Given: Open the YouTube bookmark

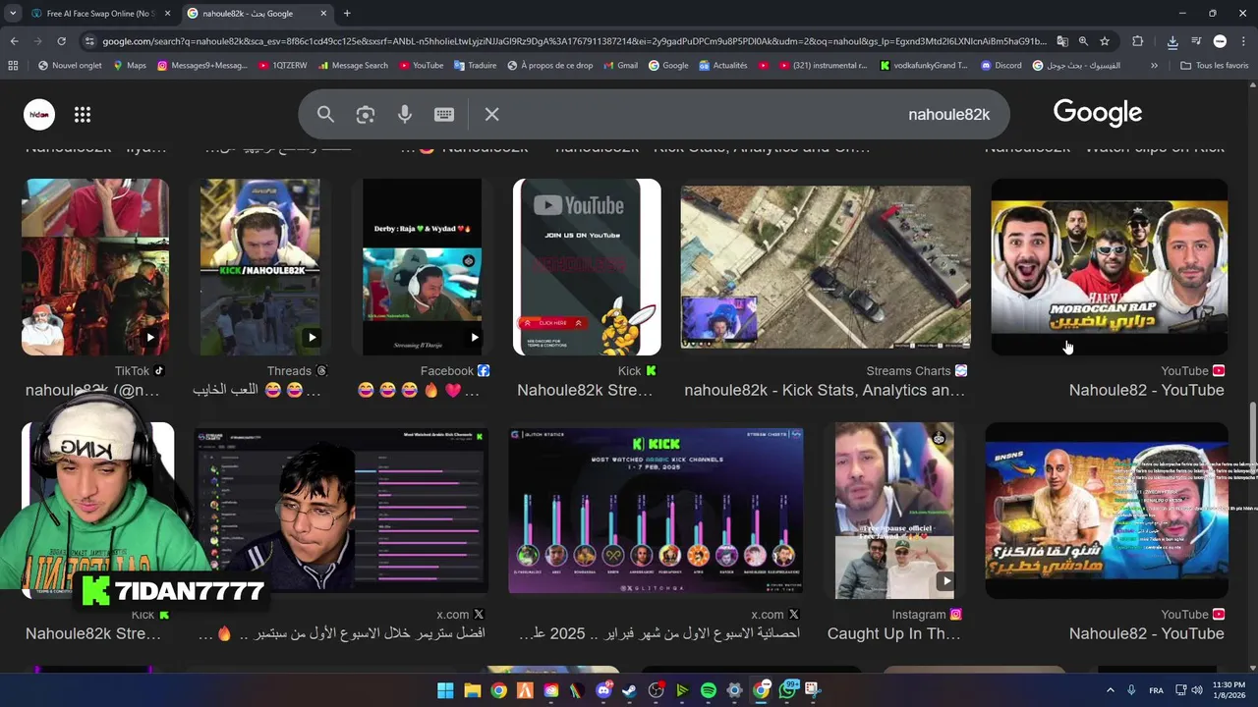Looking at the screenshot, I should pyautogui.click(x=421, y=66).
